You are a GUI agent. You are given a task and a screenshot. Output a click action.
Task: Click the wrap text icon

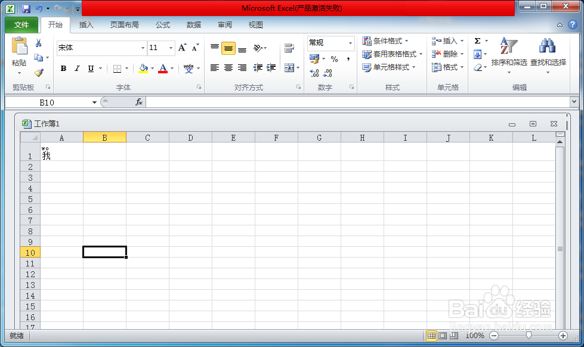289,48
